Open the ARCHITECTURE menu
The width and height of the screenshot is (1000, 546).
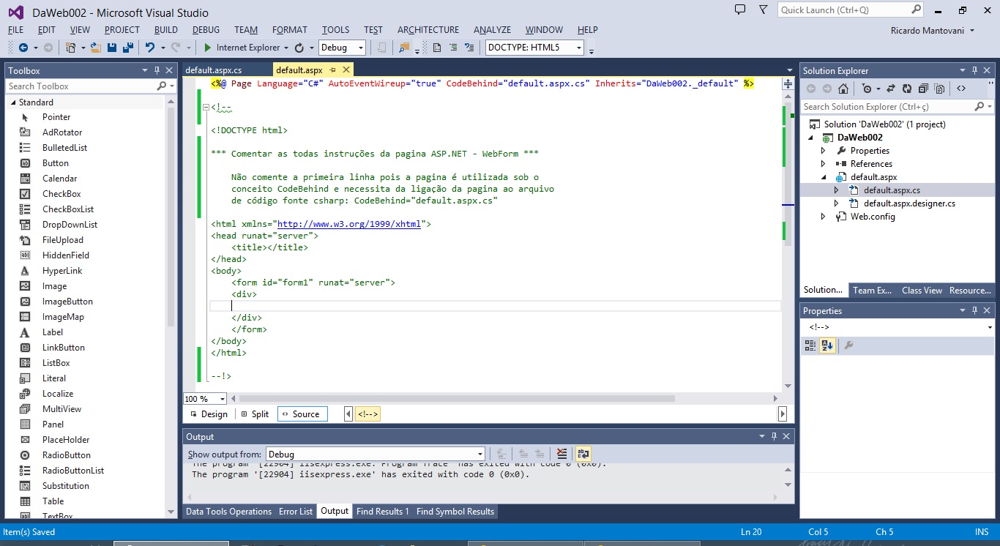pyautogui.click(x=428, y=30)
